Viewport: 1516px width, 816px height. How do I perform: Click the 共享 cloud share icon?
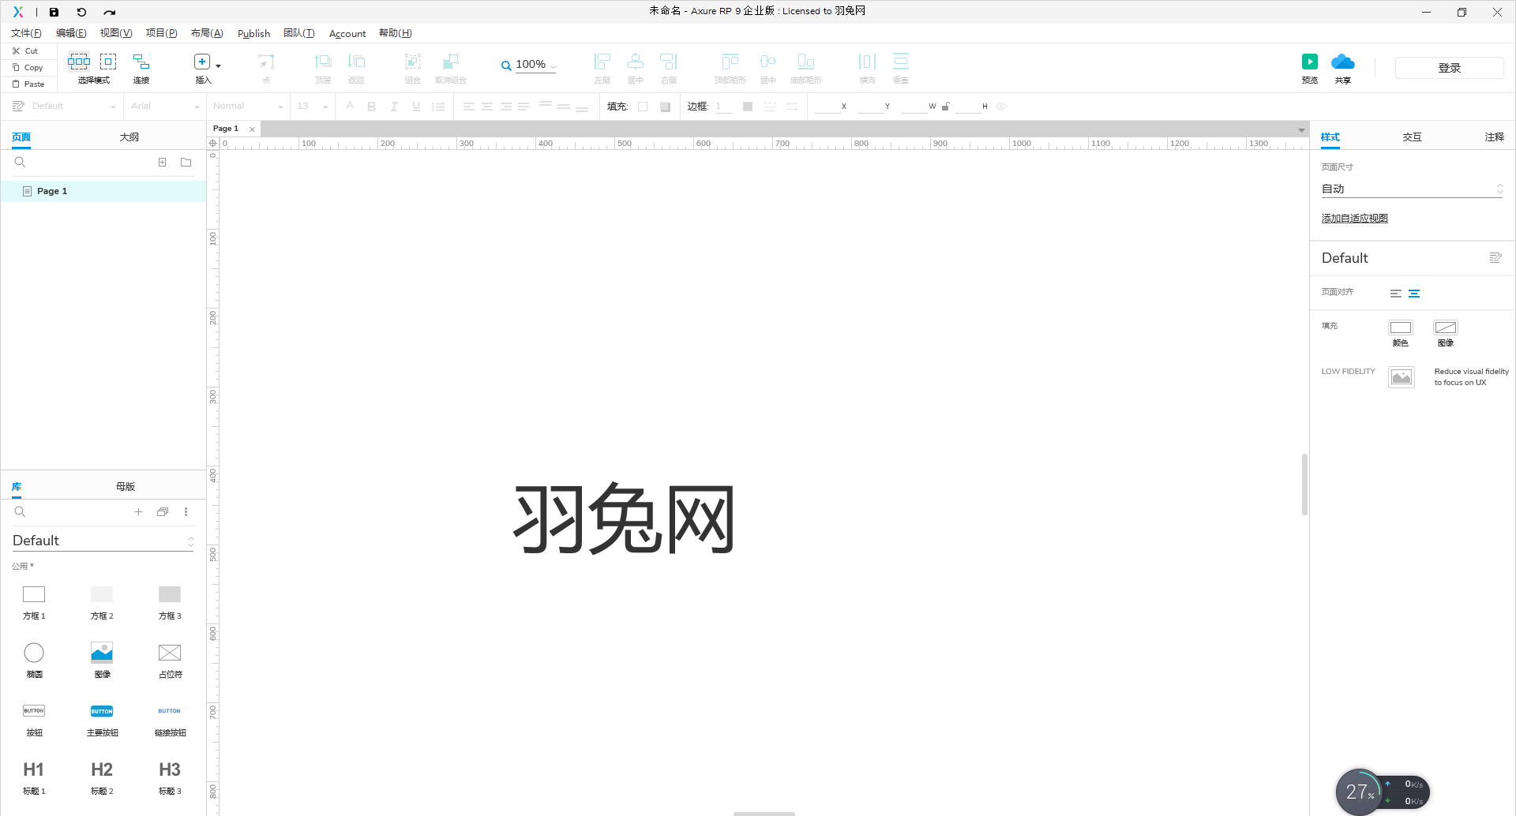point(1343,62)
